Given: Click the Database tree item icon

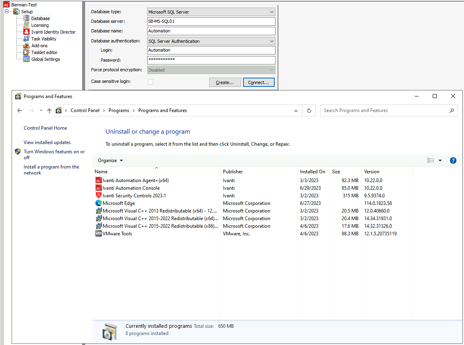Looking at the screenshot, I should click(x=26, y=18).
